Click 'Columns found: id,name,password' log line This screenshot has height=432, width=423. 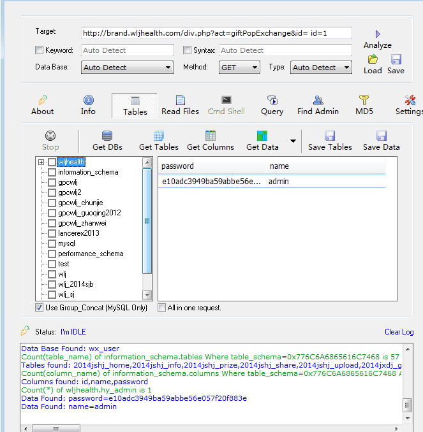pyautogui.click(x=84, y=382)
